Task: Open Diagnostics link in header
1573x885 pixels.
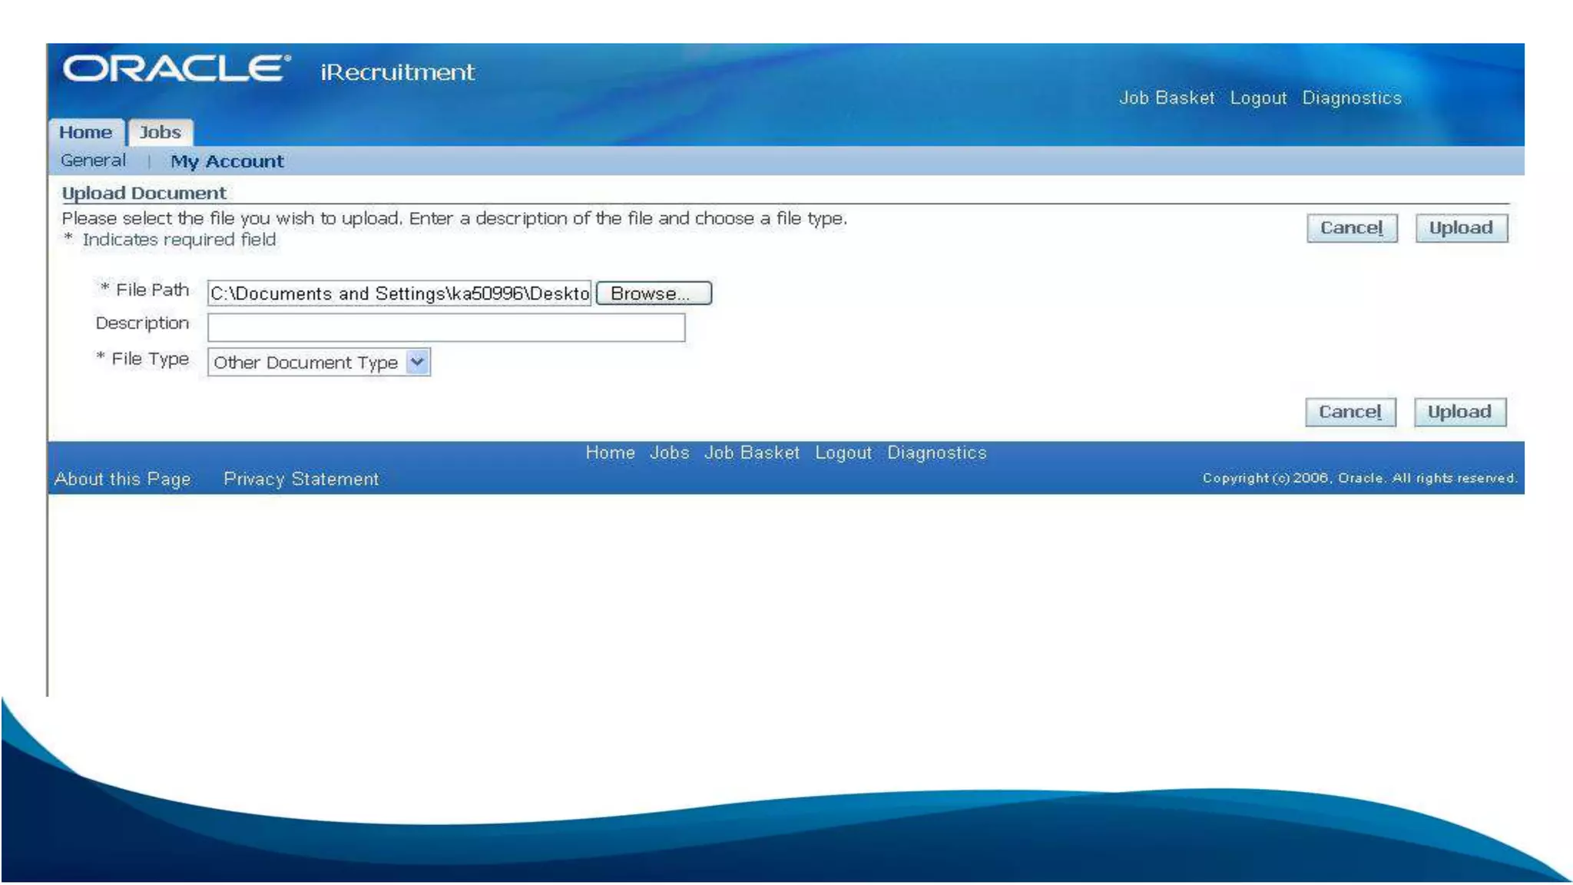Action: click(1351, 98)
